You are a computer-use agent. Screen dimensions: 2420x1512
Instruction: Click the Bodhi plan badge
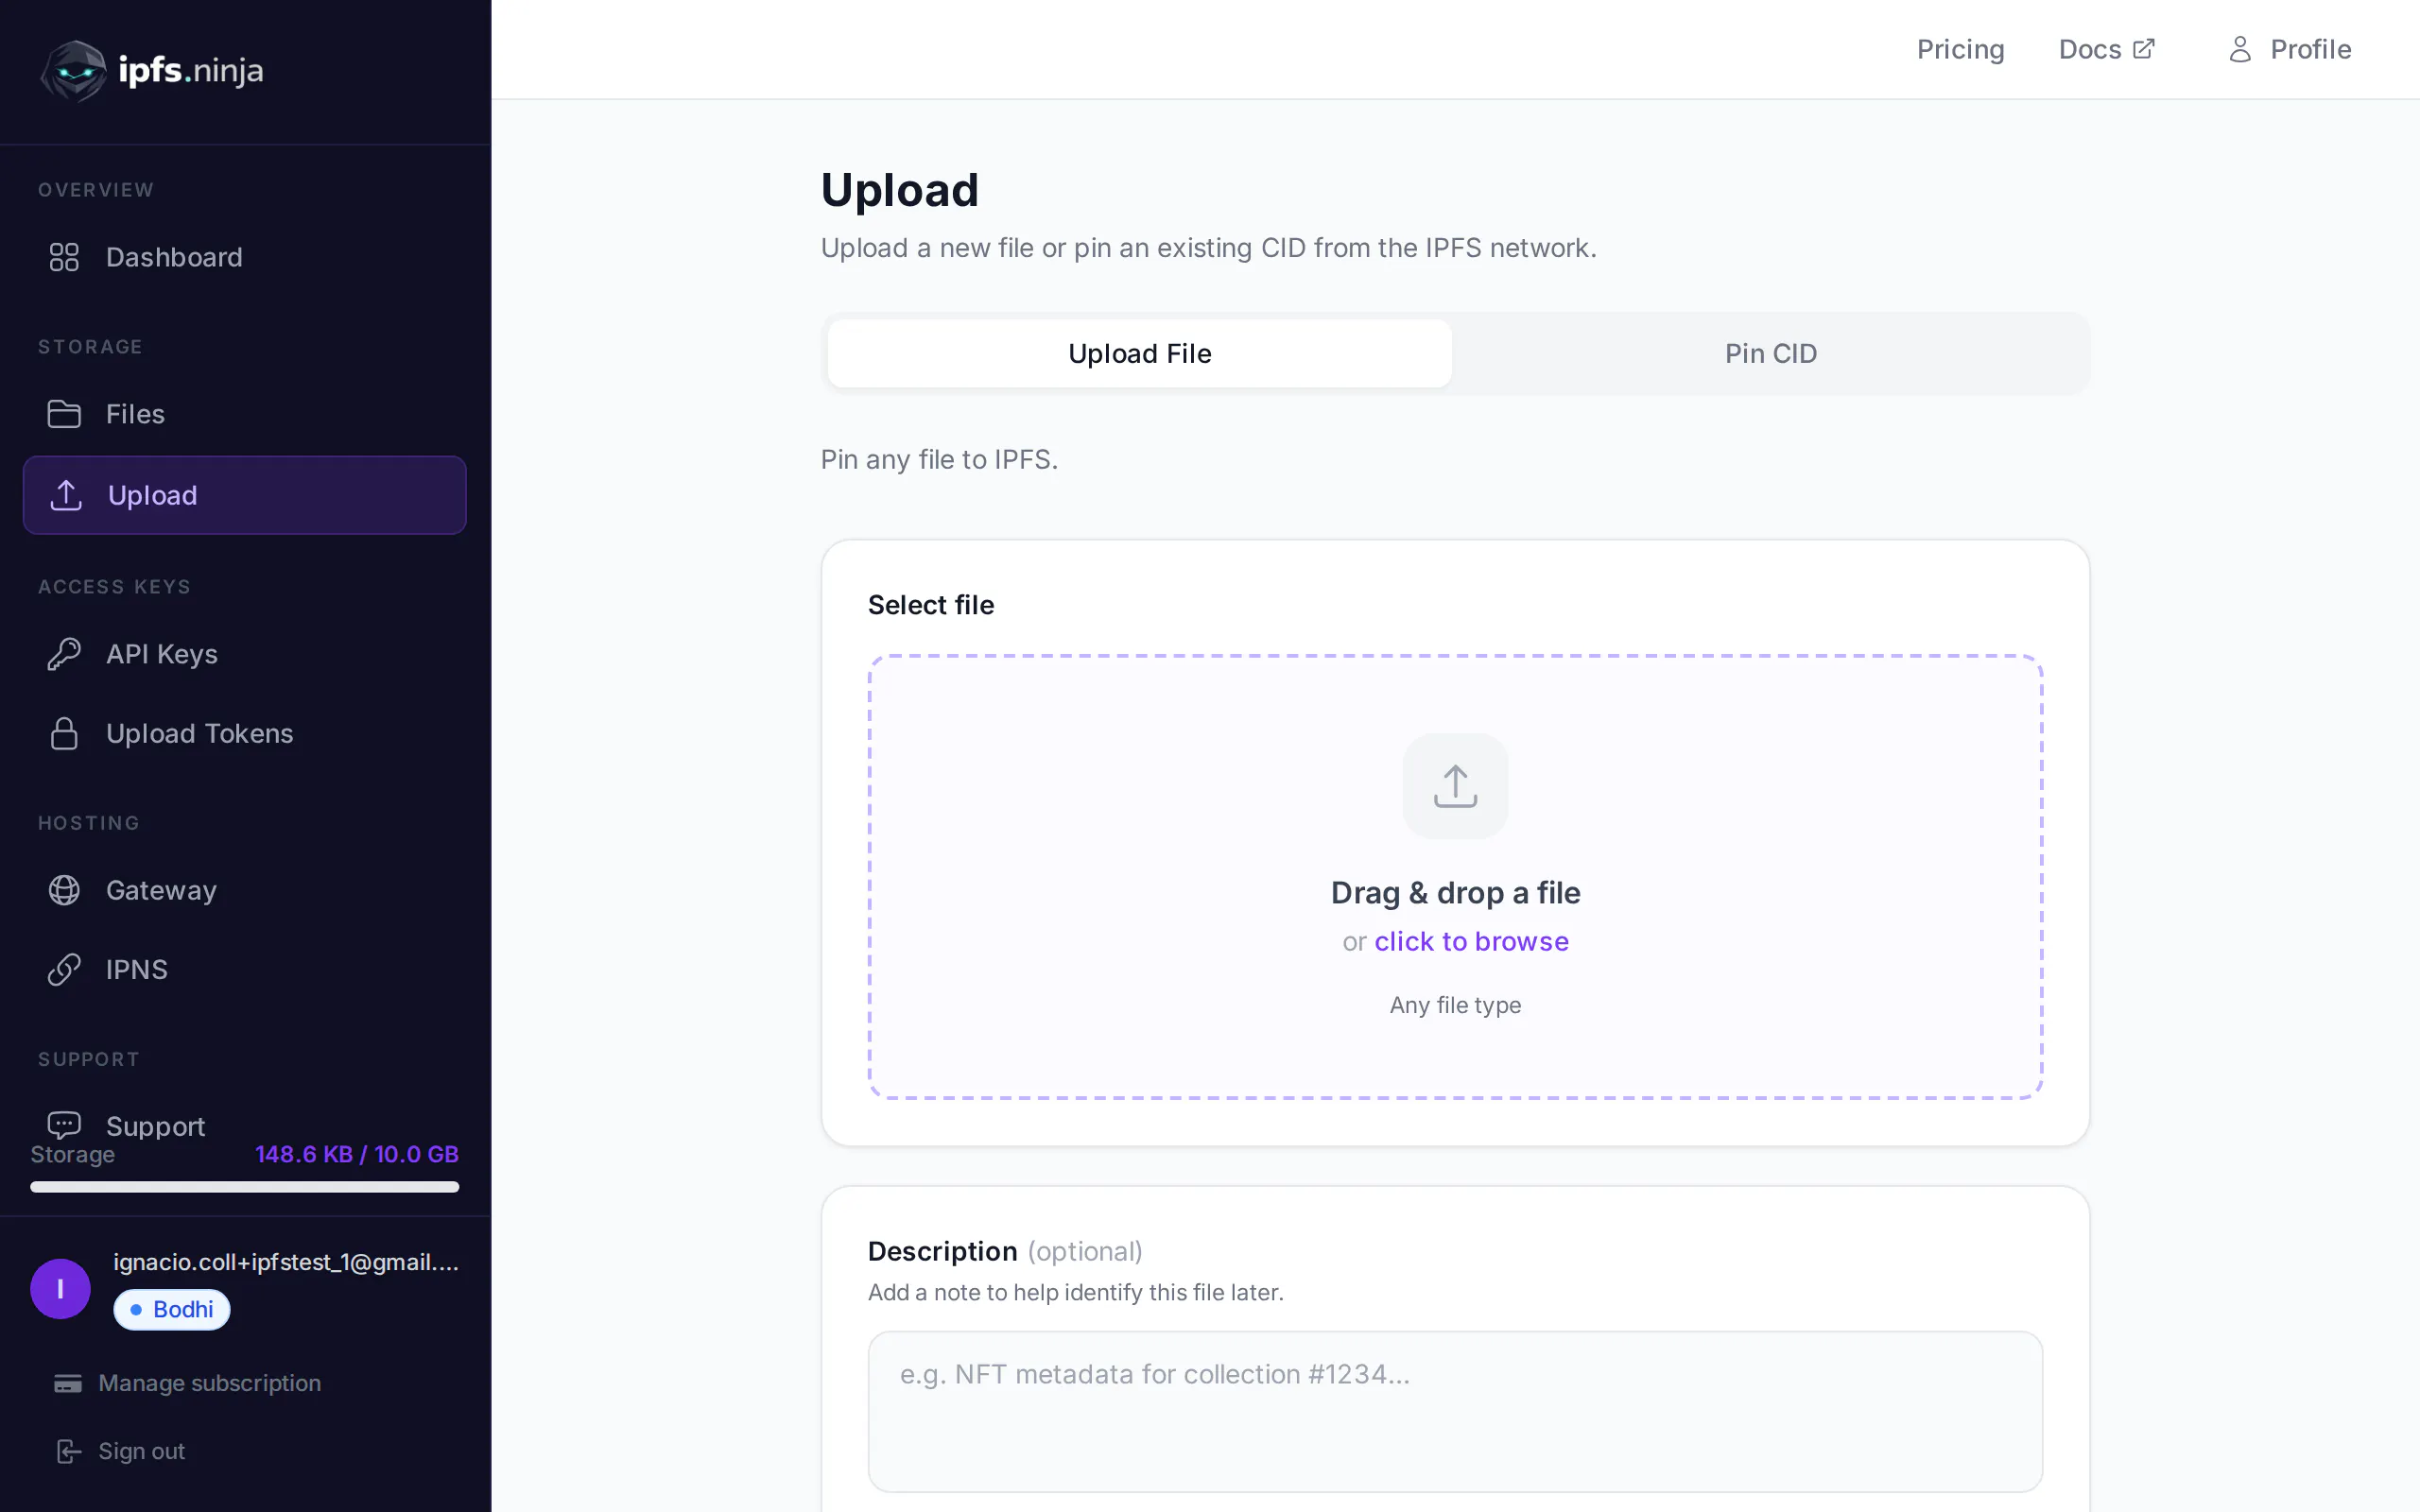[x=172, y=1309]
